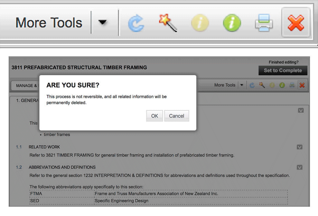The width and height of the screenshot is (318, 216).
Task: Confirm deletion with the OK button
Action: click(154, 116)
